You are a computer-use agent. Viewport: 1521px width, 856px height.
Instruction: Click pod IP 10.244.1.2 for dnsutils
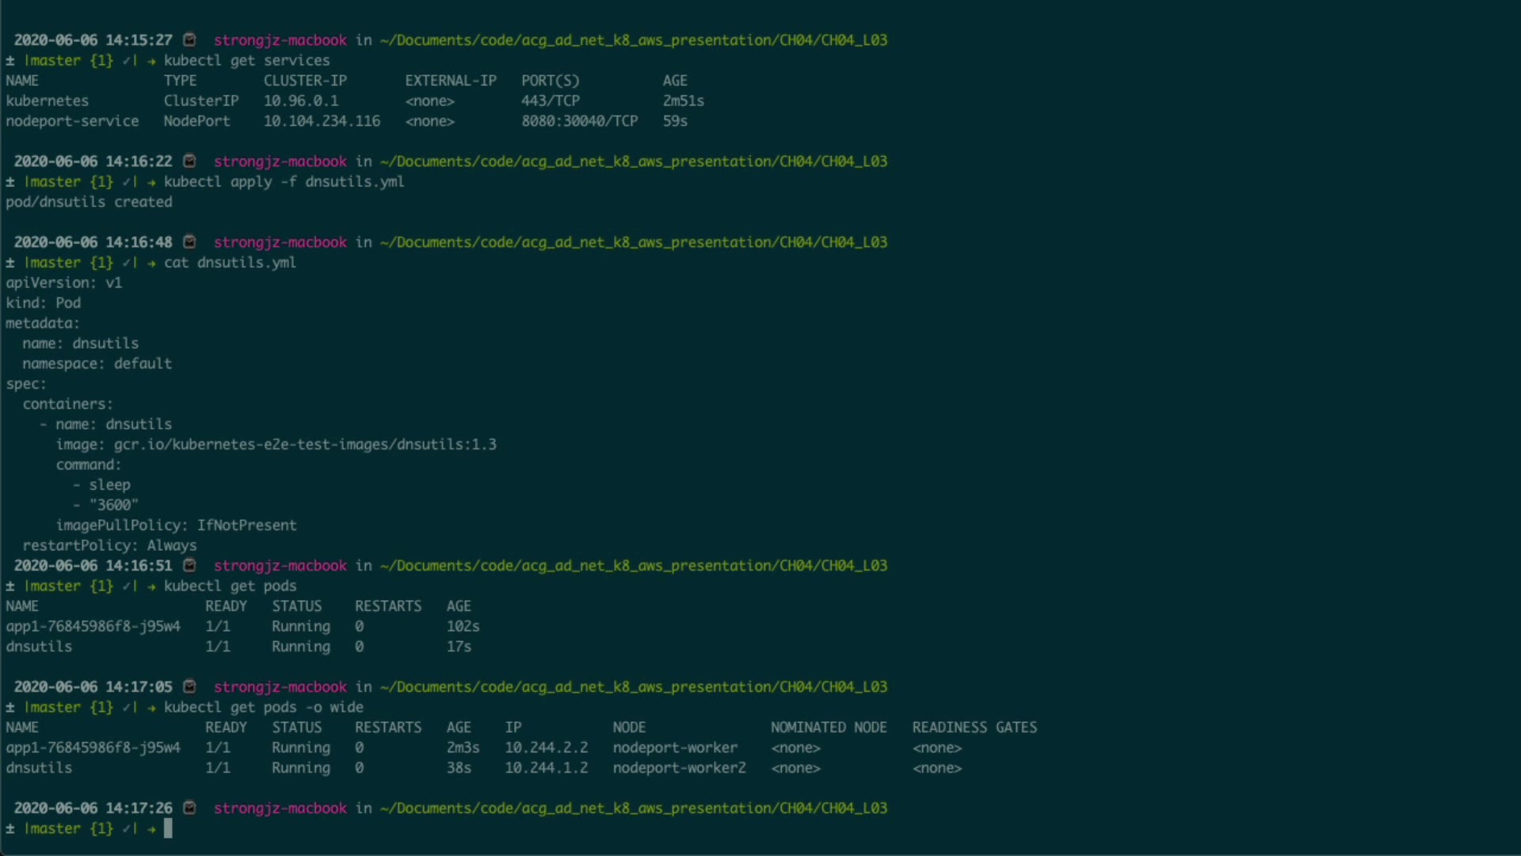pos(546,768)
